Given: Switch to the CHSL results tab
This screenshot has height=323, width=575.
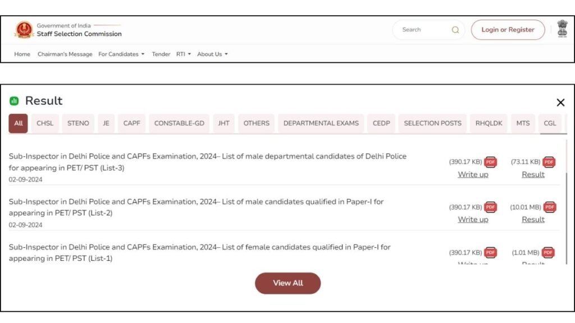Looking at the screenshot, I should point(44,123).
